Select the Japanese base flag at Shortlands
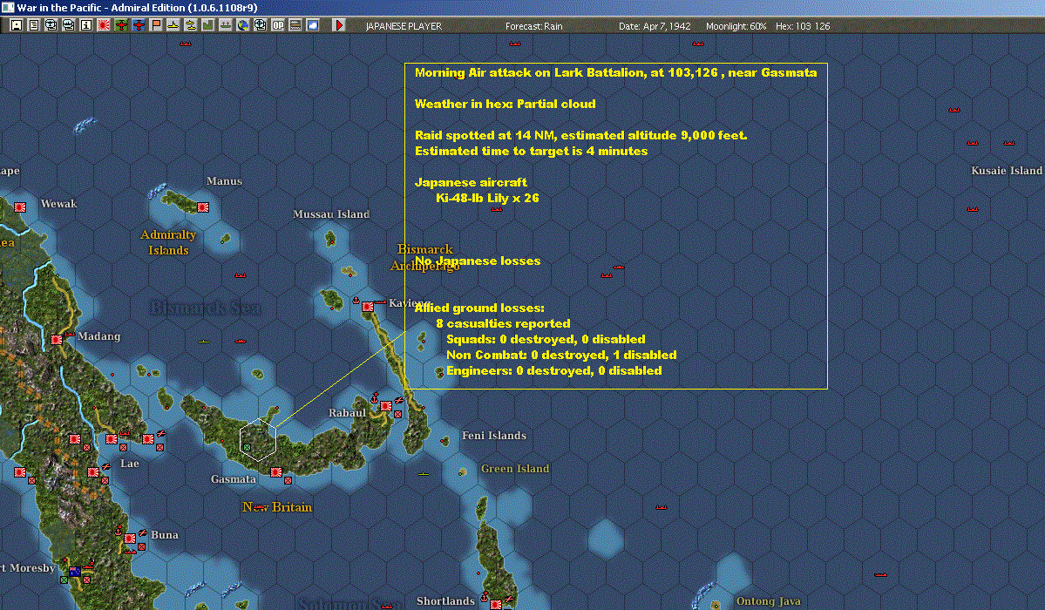The image size is (1045, 610). 495,605
